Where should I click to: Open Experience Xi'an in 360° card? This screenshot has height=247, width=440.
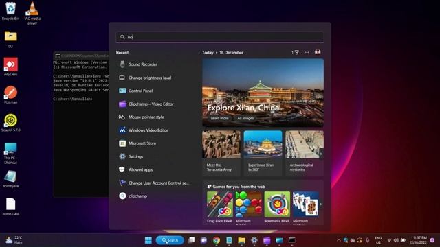[263, 153]
